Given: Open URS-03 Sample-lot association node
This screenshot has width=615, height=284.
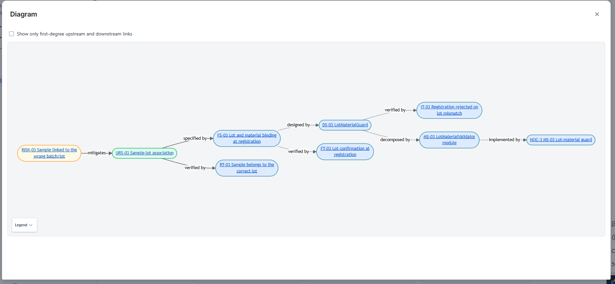Looking at the screenshot, I should coord(145,153).
